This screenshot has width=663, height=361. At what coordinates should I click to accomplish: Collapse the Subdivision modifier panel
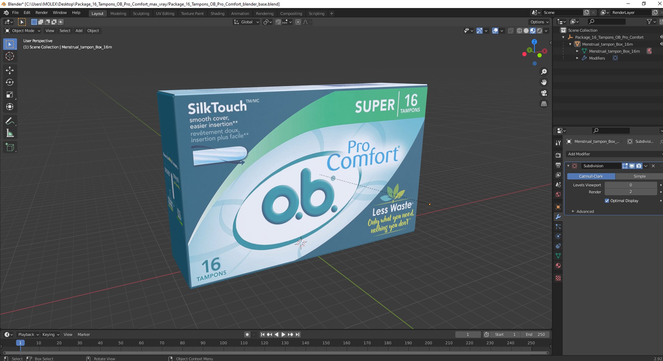pos(568,166)
